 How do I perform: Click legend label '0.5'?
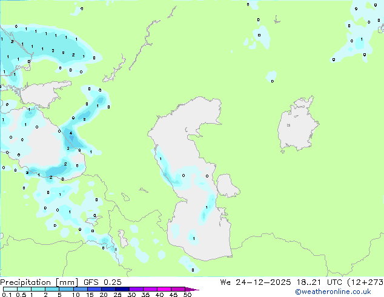tap(21, 295)
